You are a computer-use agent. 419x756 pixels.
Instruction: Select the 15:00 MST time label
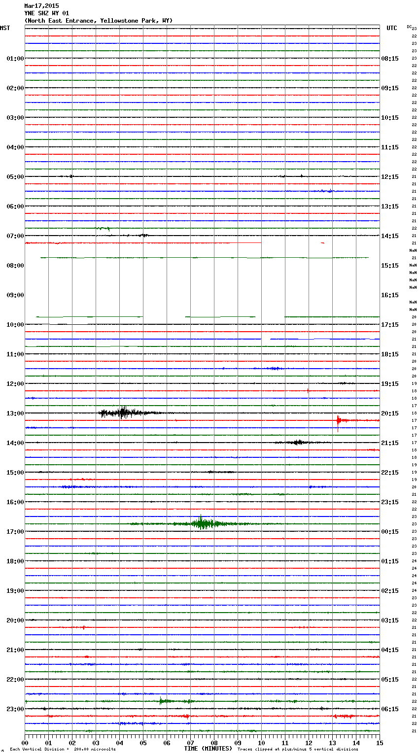point(15,472)
